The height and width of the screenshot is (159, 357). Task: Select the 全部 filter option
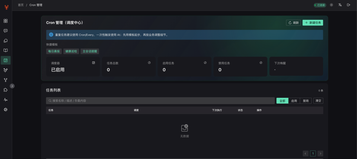pos(282,101)
